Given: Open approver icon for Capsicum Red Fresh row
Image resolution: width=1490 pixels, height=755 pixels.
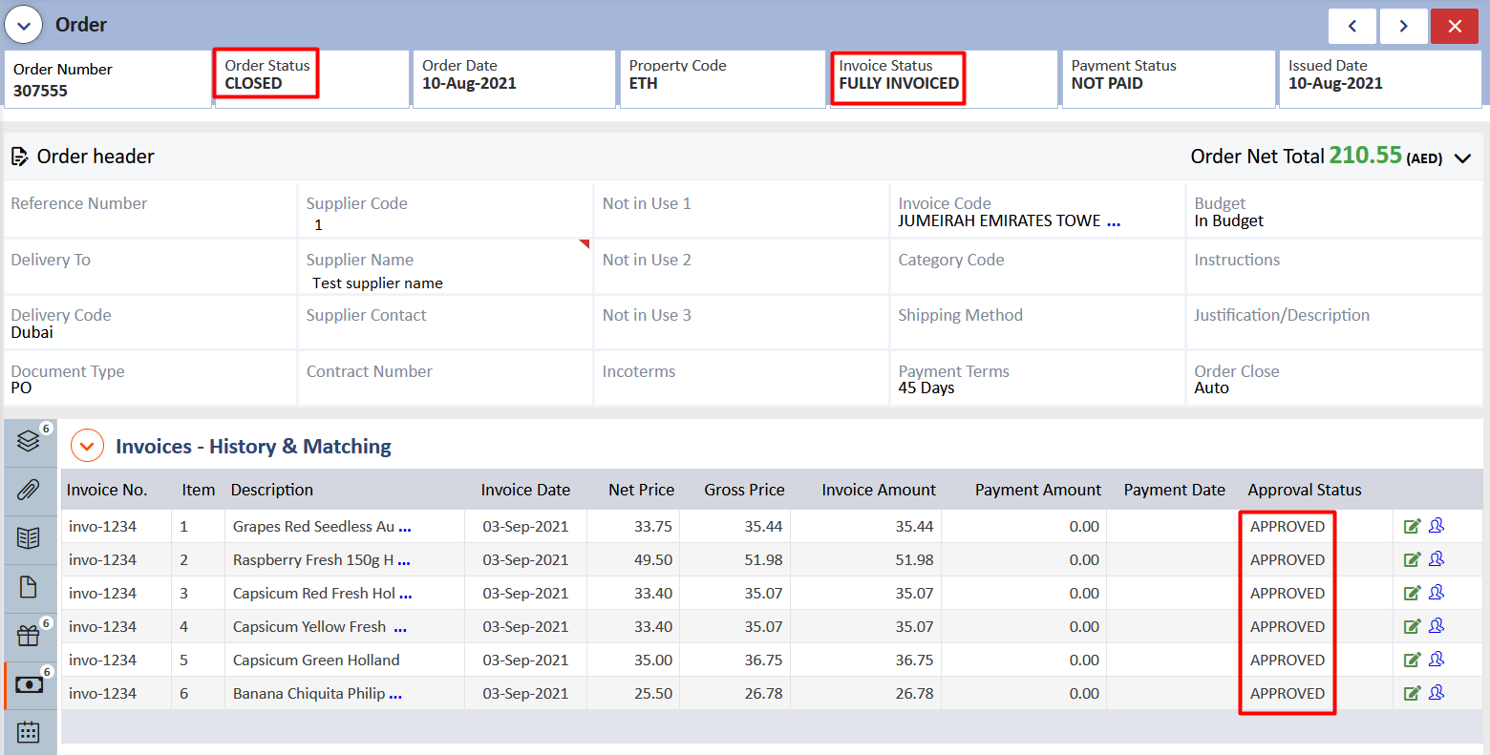Looking at the screenshot, I should click(x=1437, y=593).
